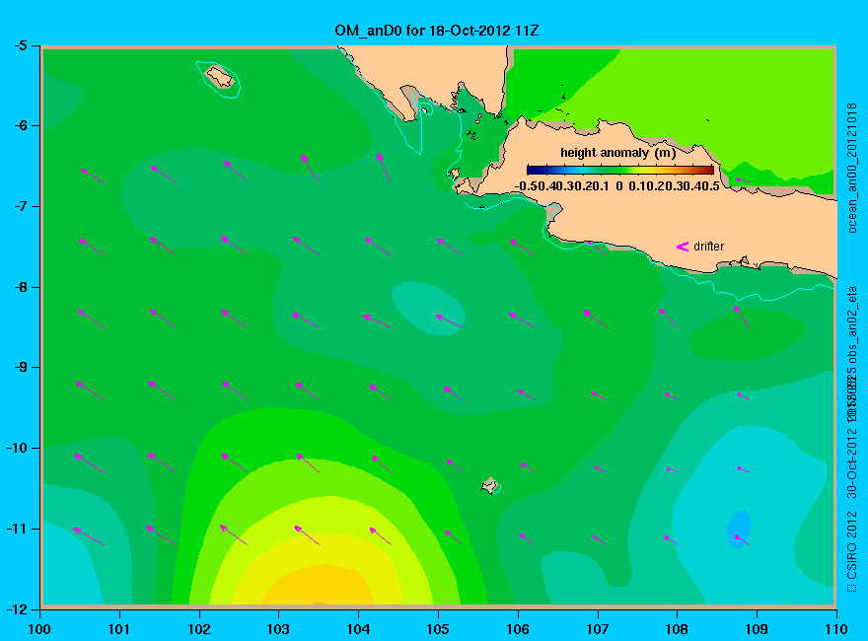Click the vertical 'ocean_an00_20121018' text on the right edge
Screen dimensions: 868x641
coord(852,168)
